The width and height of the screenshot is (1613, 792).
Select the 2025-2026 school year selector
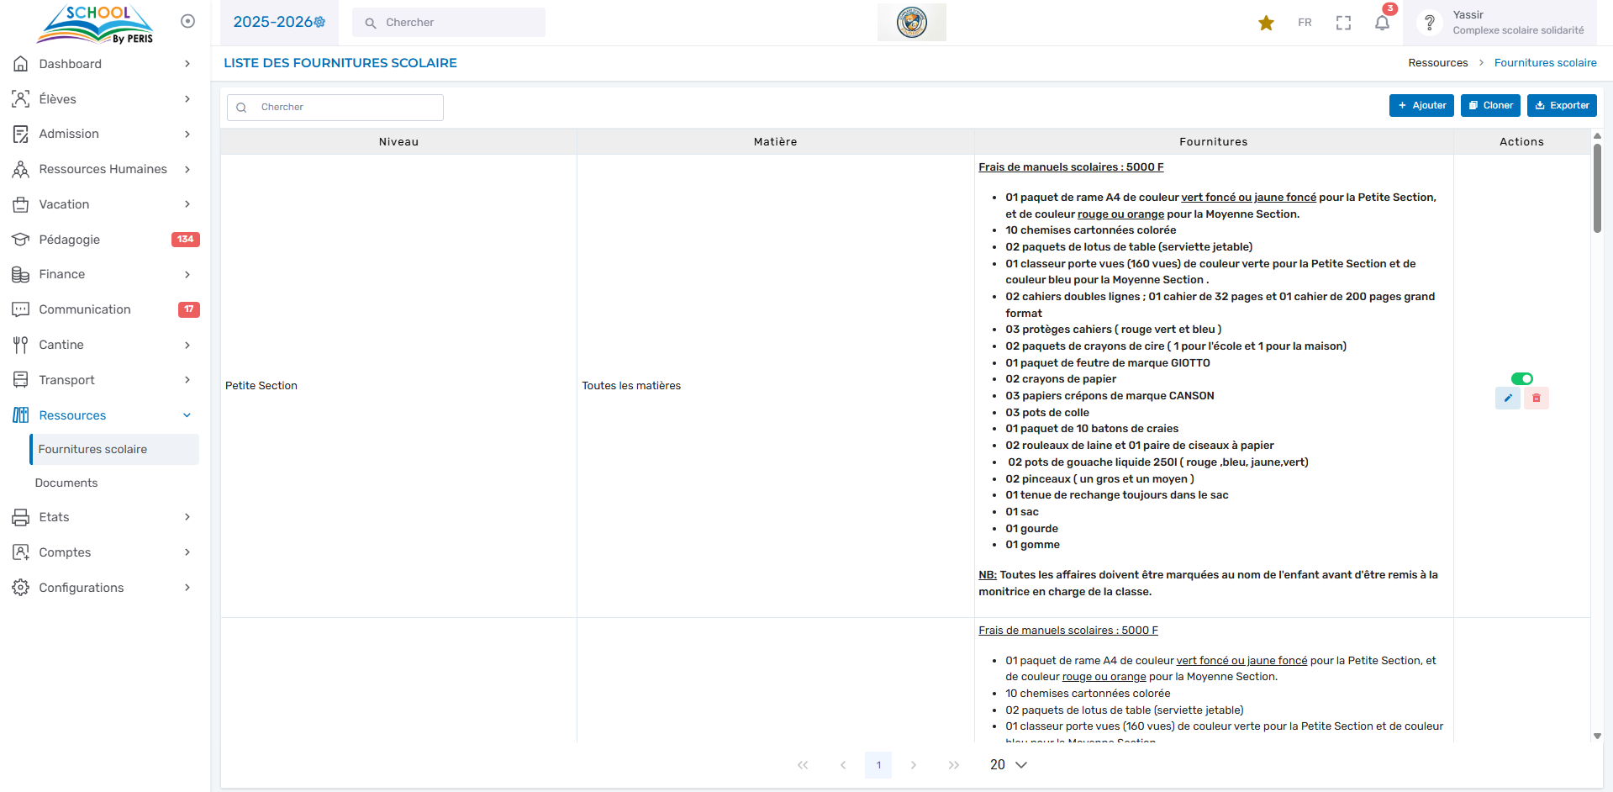point(279,22)
